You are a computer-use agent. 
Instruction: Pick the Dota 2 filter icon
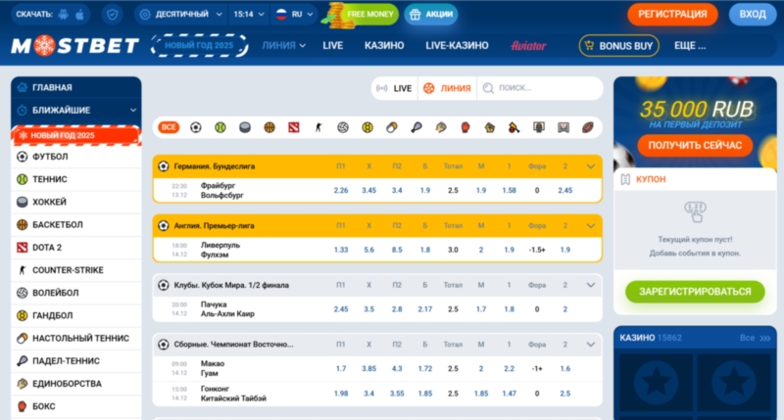[x=294, y=127]
